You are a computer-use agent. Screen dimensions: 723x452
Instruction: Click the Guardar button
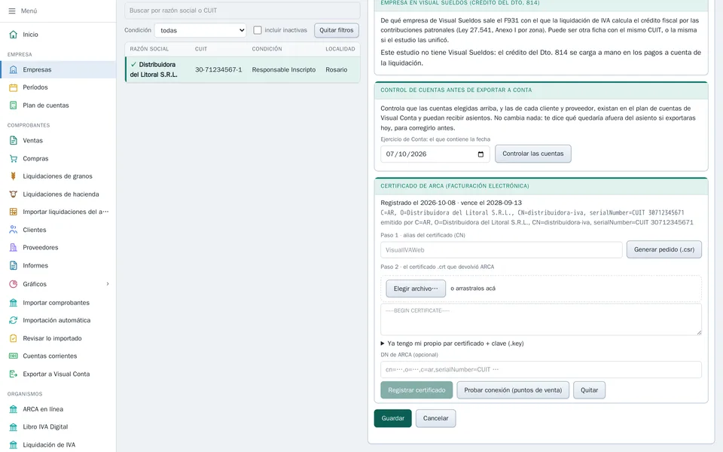(x=393, y=418)
